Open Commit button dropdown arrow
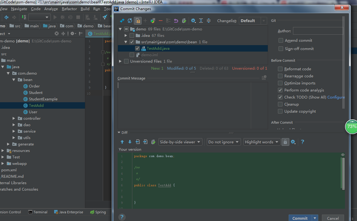Image resolution: width=357 pixels, height=221 pixels. point(315,218)
